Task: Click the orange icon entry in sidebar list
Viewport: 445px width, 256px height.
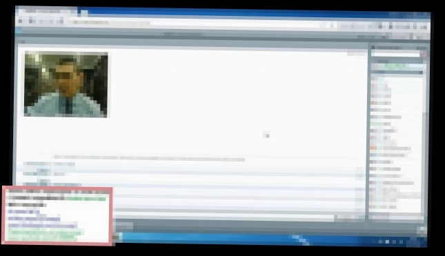Action: click(x=373, y=148)
